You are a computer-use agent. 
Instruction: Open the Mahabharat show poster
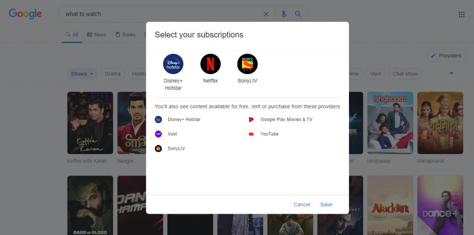click(x=440, y=123)
